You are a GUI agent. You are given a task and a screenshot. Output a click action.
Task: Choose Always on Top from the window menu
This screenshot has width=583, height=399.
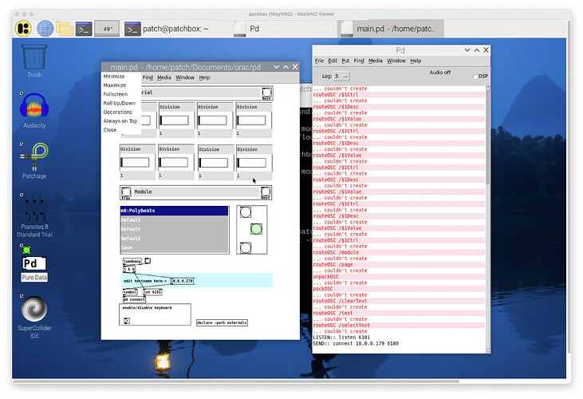pyautogui.click(x=120, y=120)
